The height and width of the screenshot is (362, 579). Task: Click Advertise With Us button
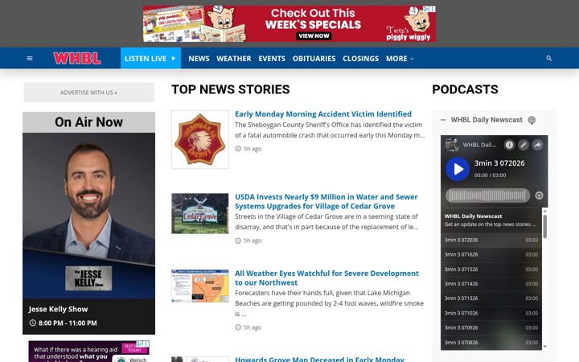(89, 93)
